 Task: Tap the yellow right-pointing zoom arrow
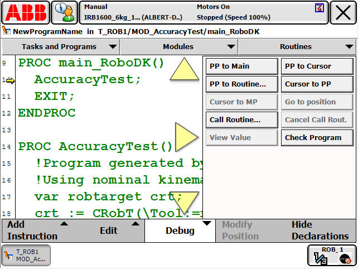pyautogui.click(x=186, y=137)
